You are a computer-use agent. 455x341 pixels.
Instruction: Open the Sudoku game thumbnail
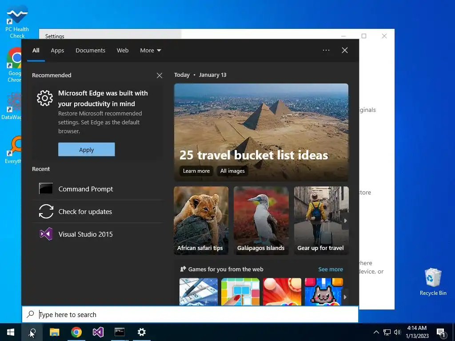pos(199,292)
